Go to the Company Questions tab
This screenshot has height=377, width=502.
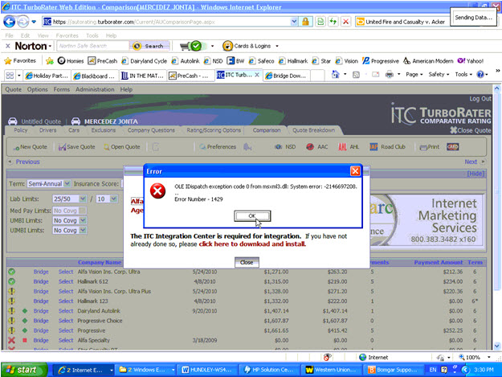pos(151,130)
